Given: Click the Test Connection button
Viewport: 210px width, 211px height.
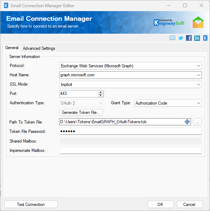Looking at the screenshot, I should click(x=31, y=205).
